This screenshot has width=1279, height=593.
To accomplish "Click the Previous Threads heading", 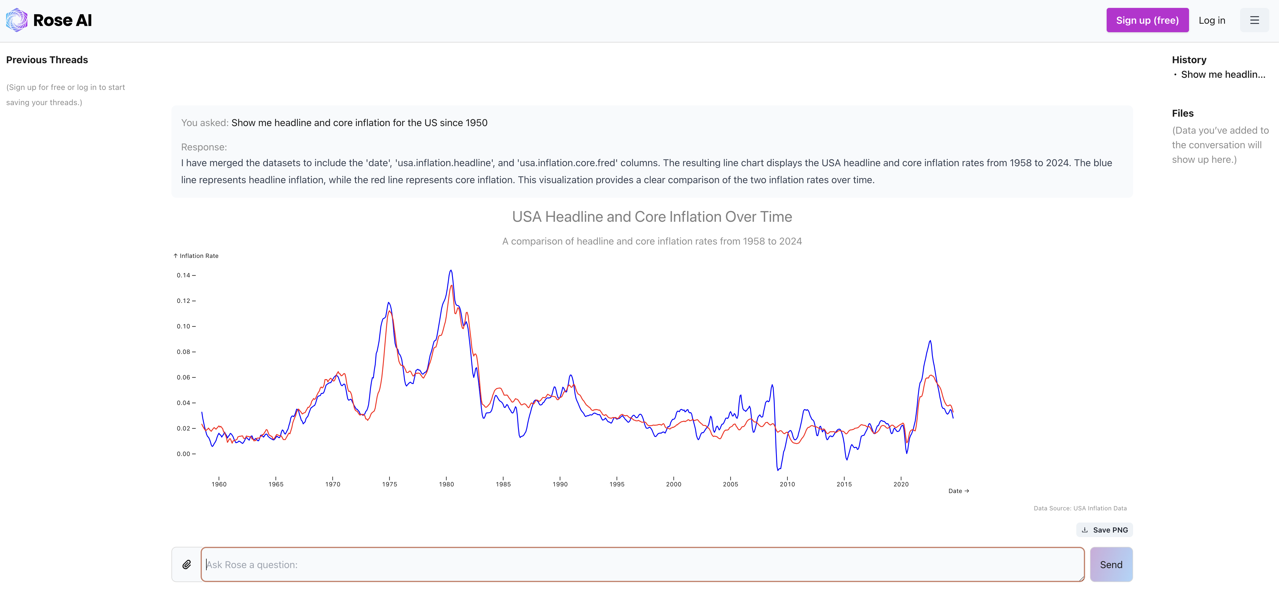I will pos(47,60).
